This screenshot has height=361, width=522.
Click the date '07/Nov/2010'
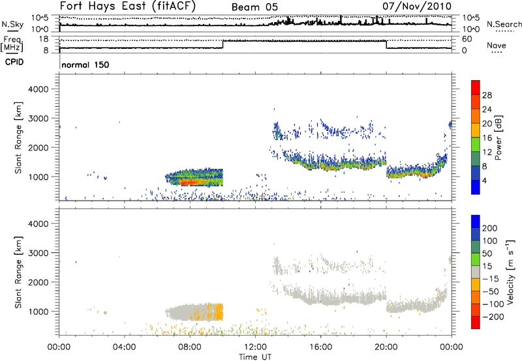(x=417, y=6)
